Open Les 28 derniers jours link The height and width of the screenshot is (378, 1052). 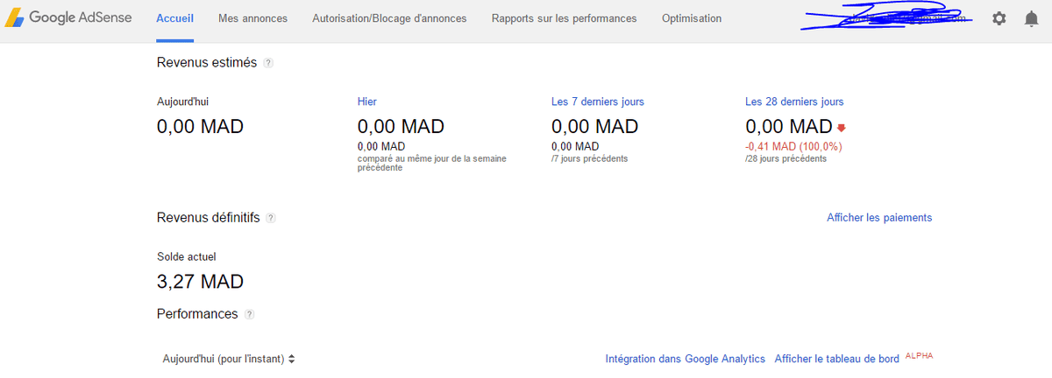coord(794,101)
